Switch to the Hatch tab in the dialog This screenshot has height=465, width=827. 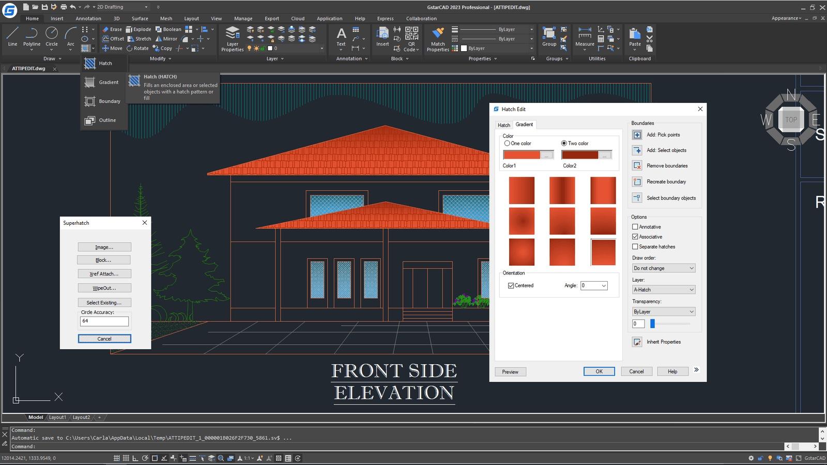click(x=504, y=125)
